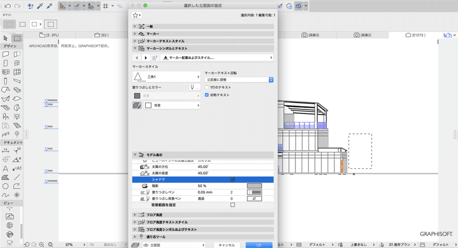458x248 pixels.
Task: Select the Fill hatch tool
Action: pyautogui.click(x=6, y=178)
